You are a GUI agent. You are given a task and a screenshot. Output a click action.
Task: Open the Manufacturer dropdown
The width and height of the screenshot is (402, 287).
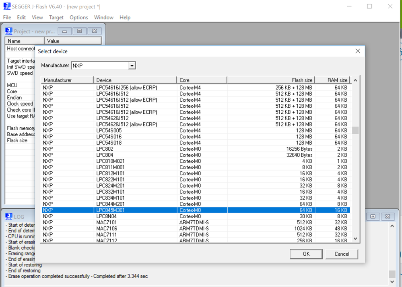tap(132, 66)
